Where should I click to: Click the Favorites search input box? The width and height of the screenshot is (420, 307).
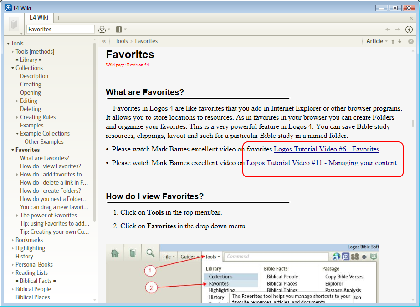(61, 30)
